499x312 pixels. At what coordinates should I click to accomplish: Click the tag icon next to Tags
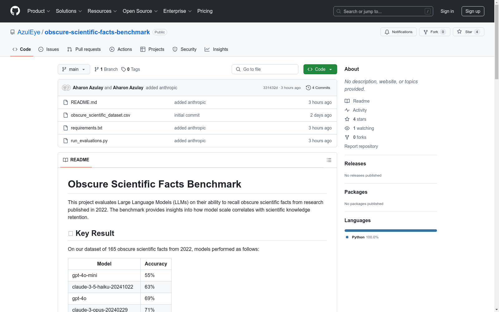click(x=124, y=69)
